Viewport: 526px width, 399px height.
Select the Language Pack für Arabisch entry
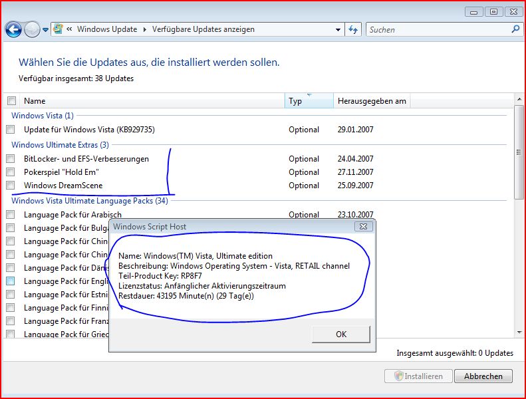point(72,214)
